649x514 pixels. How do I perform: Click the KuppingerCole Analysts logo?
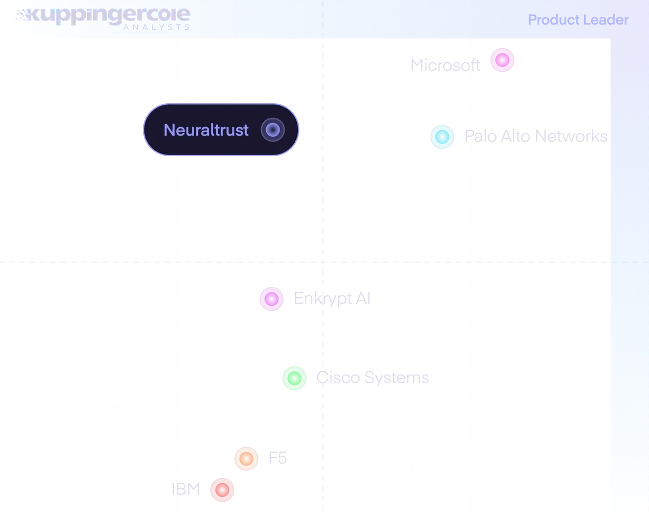pyautogui.click(x=103, y=18)
